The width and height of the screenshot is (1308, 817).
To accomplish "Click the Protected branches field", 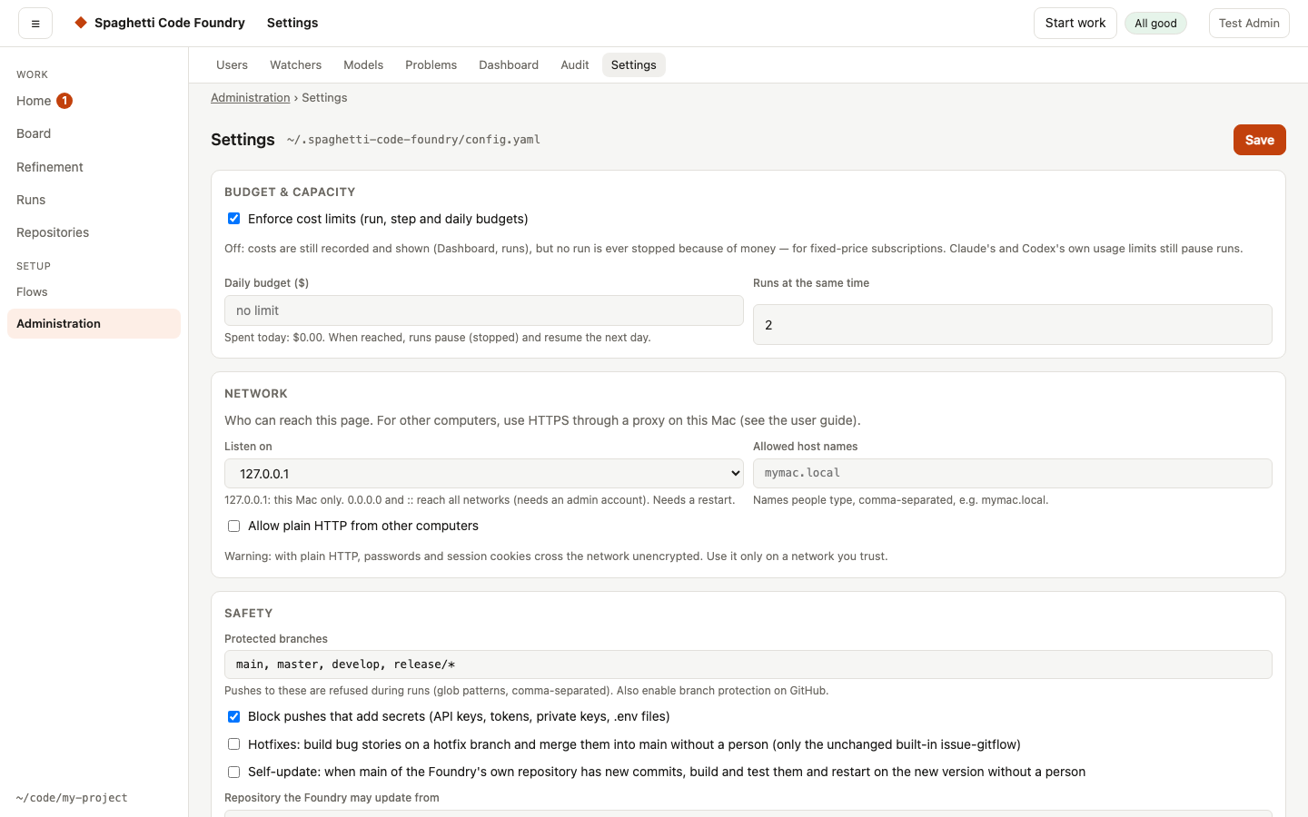I will tap(748, 664).
